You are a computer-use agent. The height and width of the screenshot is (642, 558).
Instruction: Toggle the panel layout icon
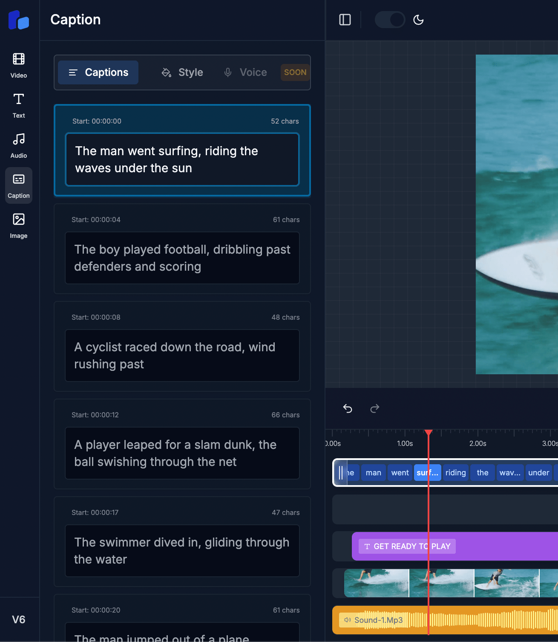[x=344, y=20]
